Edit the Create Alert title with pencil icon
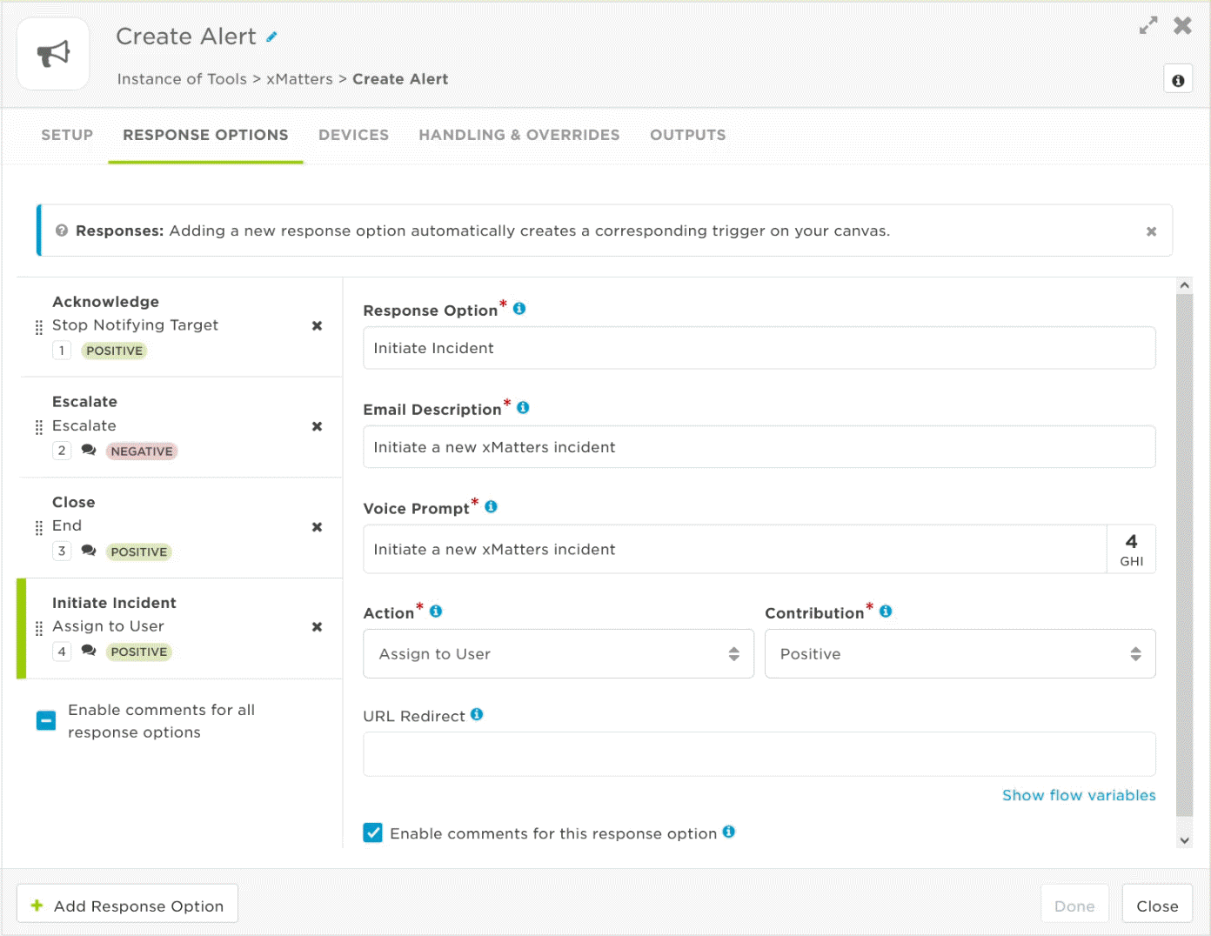The height and width of the screenshot is (936, 1211). point(271,37)
